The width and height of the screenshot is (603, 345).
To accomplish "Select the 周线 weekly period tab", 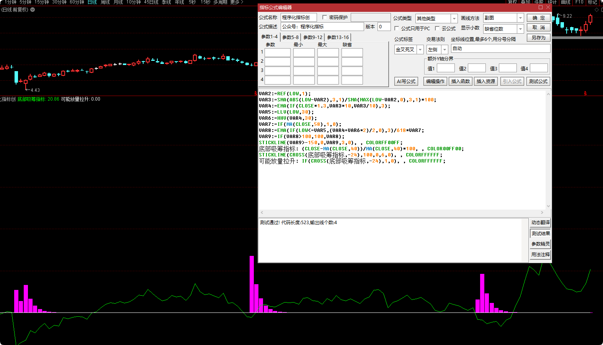I will pos(105,2).
